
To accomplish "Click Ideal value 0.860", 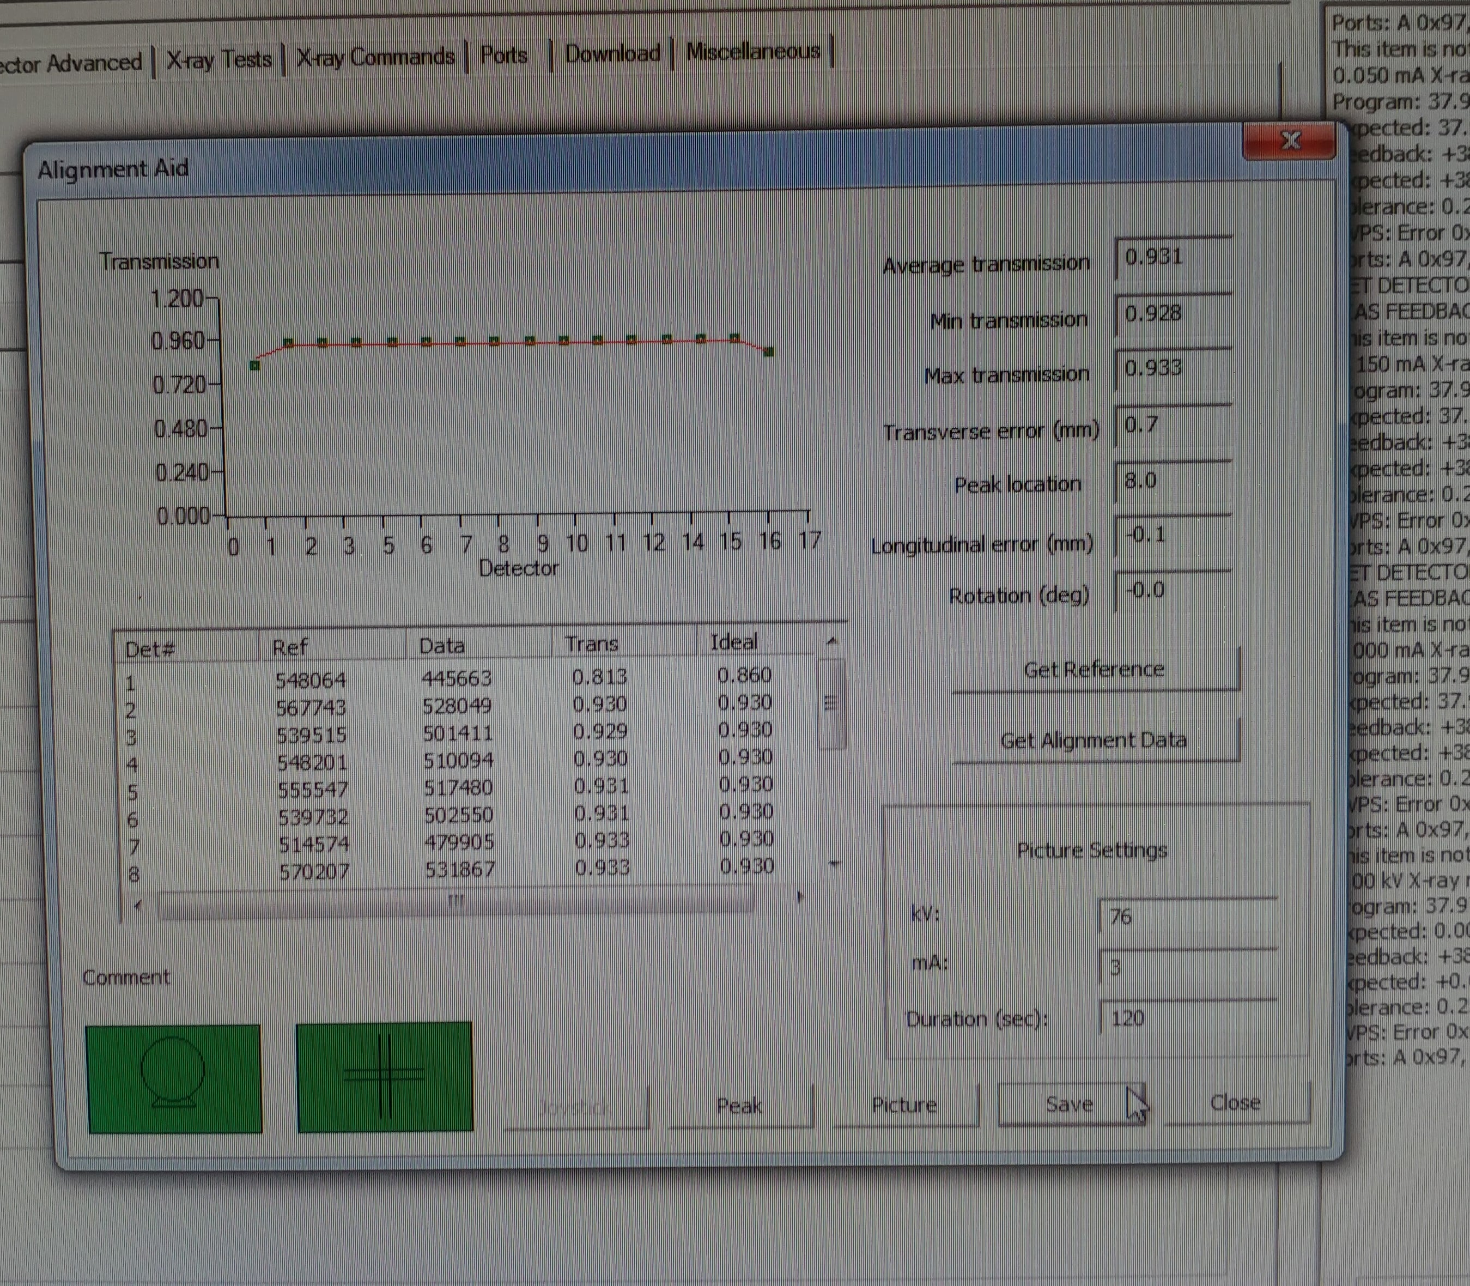I will [745, 675].
